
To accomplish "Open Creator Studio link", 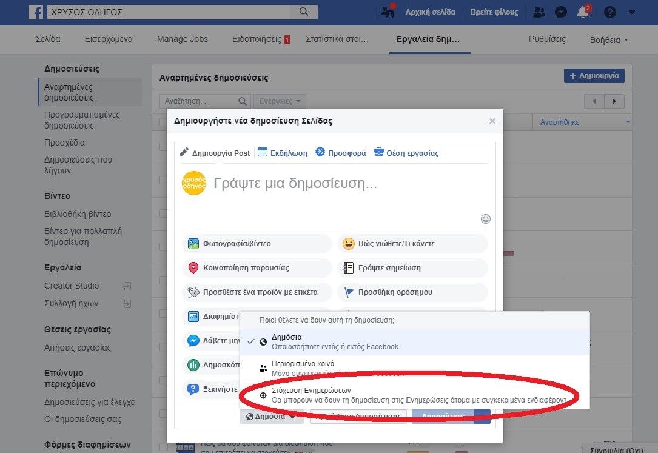I will click(72, 286).
